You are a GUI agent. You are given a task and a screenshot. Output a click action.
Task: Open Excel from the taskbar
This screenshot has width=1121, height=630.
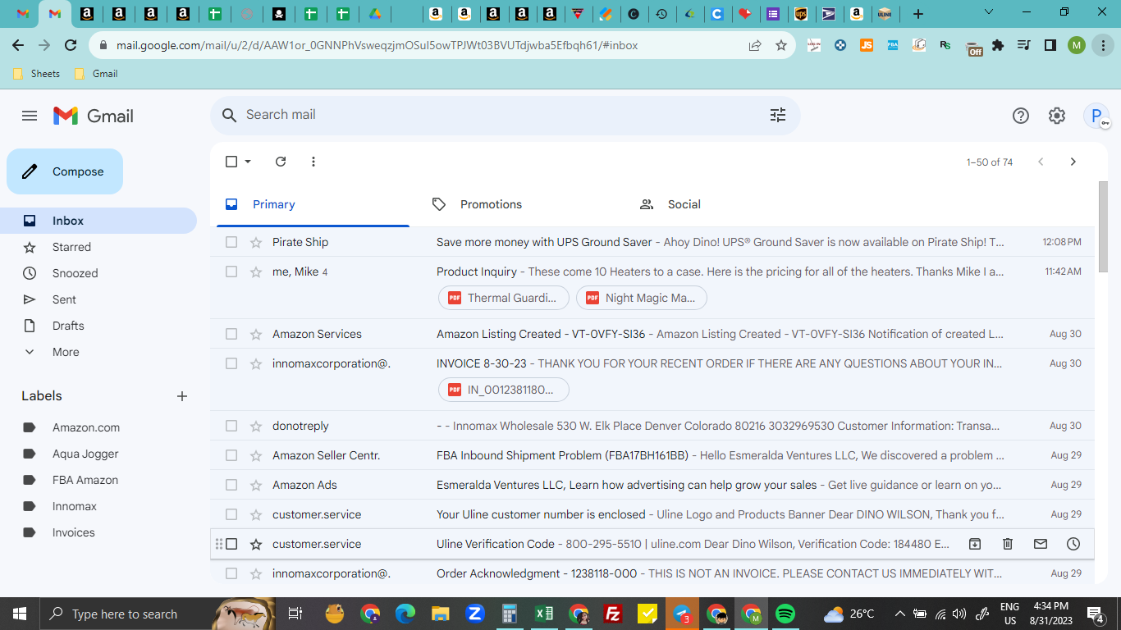pos(544,614)
